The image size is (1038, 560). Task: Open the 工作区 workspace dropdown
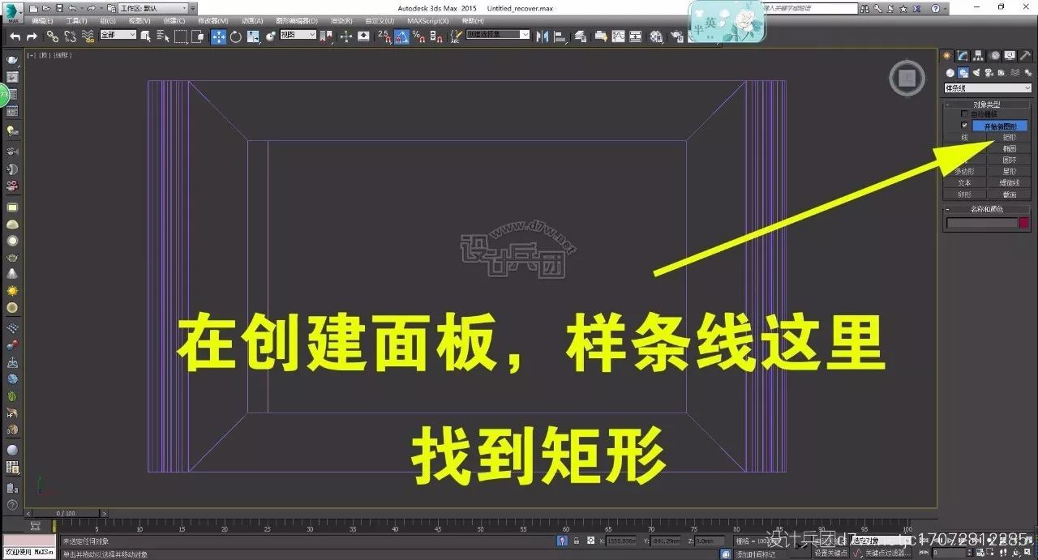click(152, 8)
